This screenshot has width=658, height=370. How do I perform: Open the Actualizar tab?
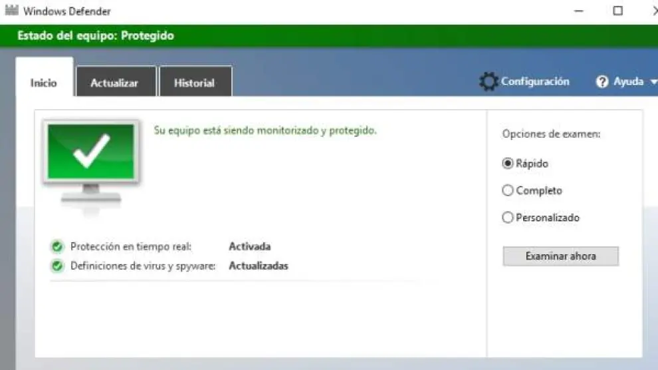pos(114,83)
